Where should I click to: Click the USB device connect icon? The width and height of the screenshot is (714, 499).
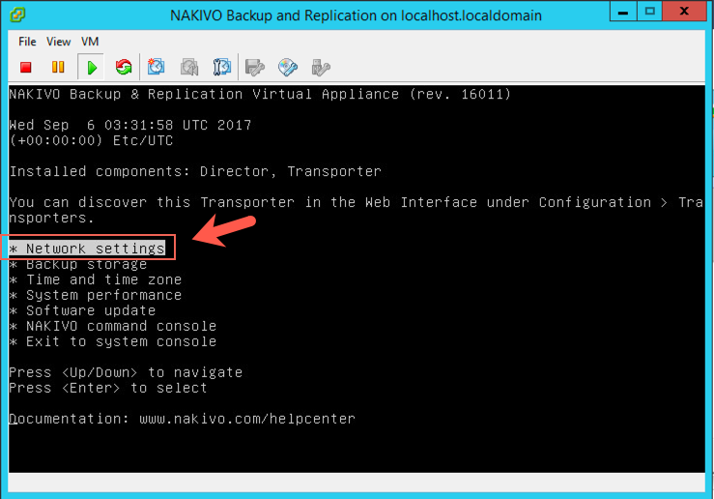coord(321,67)
